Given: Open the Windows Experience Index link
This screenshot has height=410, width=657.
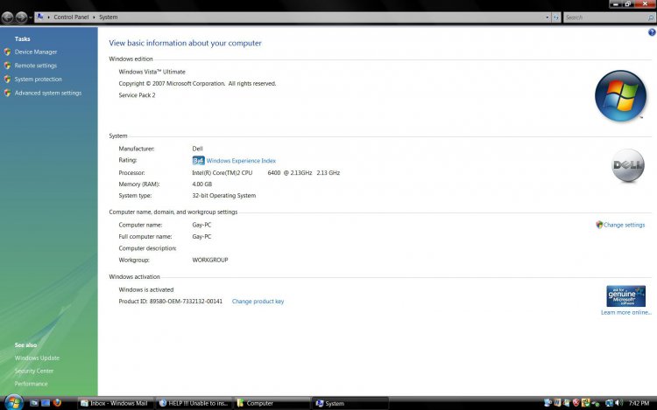Looking at the screenshot, I should (241, 161).
